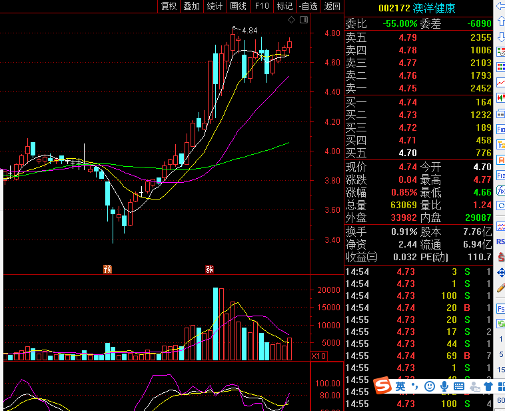Click the 预 forecast marker under chart
The width and height of the screenshot is (505, 411).
(x=107, y=269)
